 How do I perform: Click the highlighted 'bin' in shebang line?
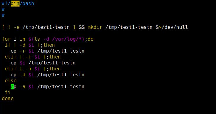[x=15, y=4]
